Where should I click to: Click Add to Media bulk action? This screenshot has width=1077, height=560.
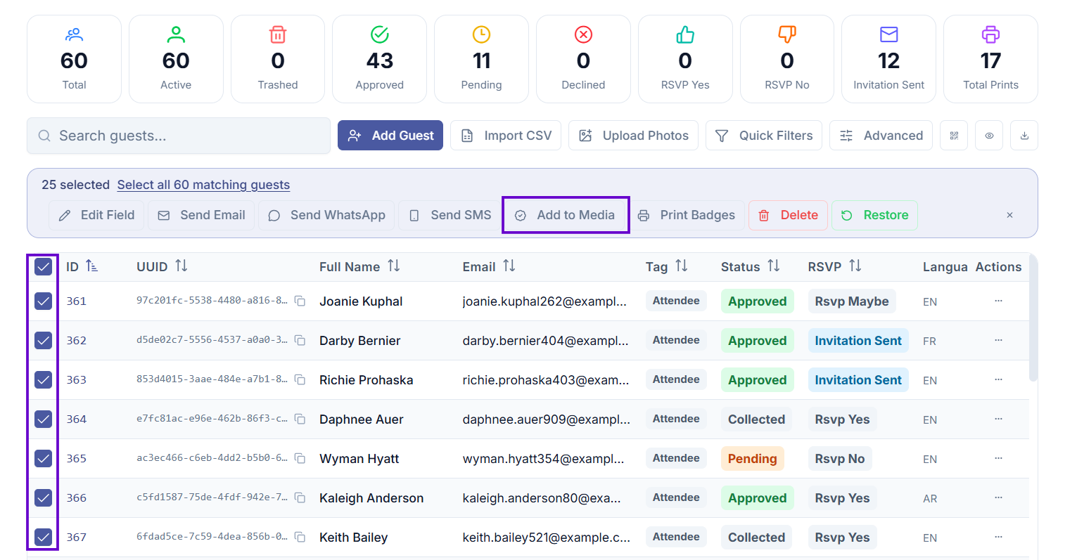(x=566, y=215)
